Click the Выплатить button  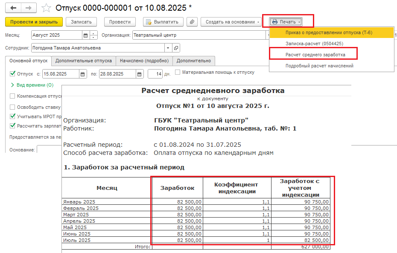[163, 22]
